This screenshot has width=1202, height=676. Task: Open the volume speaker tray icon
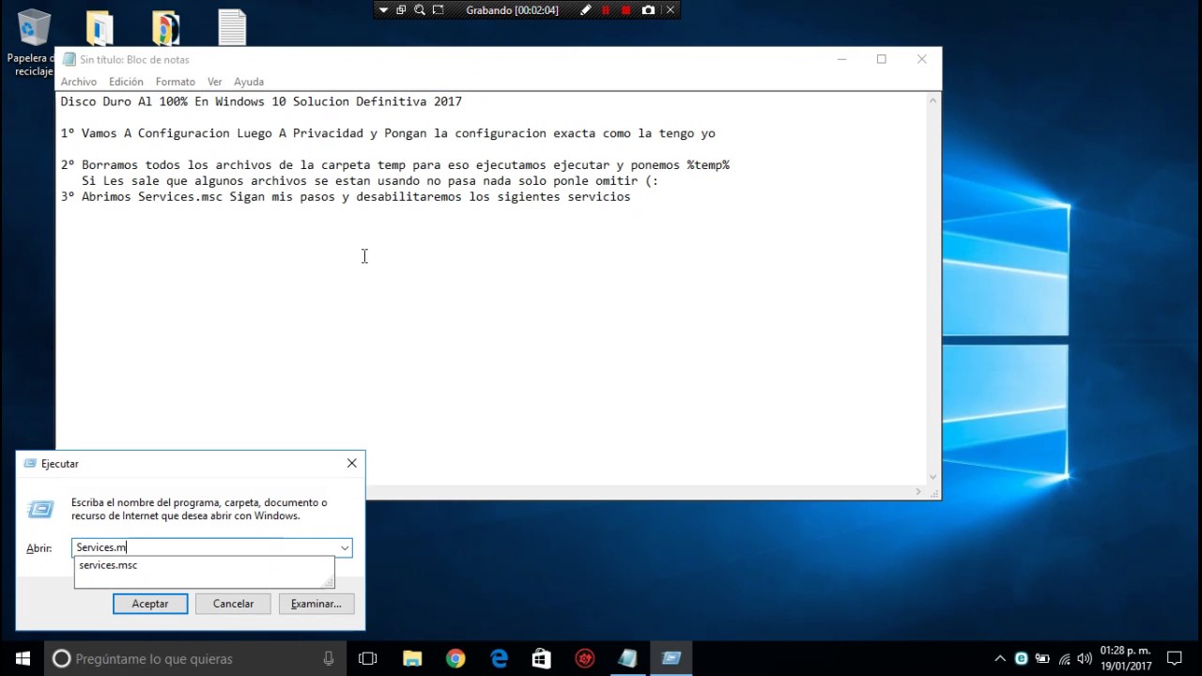click(x=1085, y=658)
